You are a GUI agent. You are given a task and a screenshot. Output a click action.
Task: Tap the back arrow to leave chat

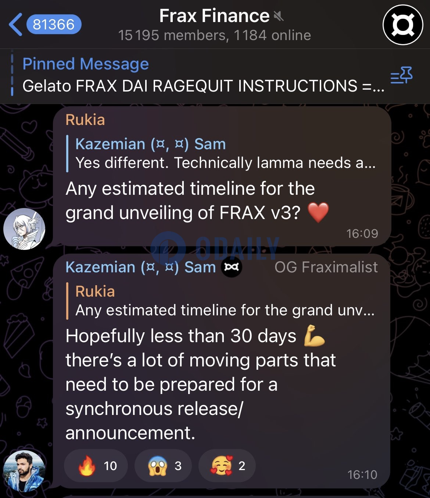pos(16,25)
